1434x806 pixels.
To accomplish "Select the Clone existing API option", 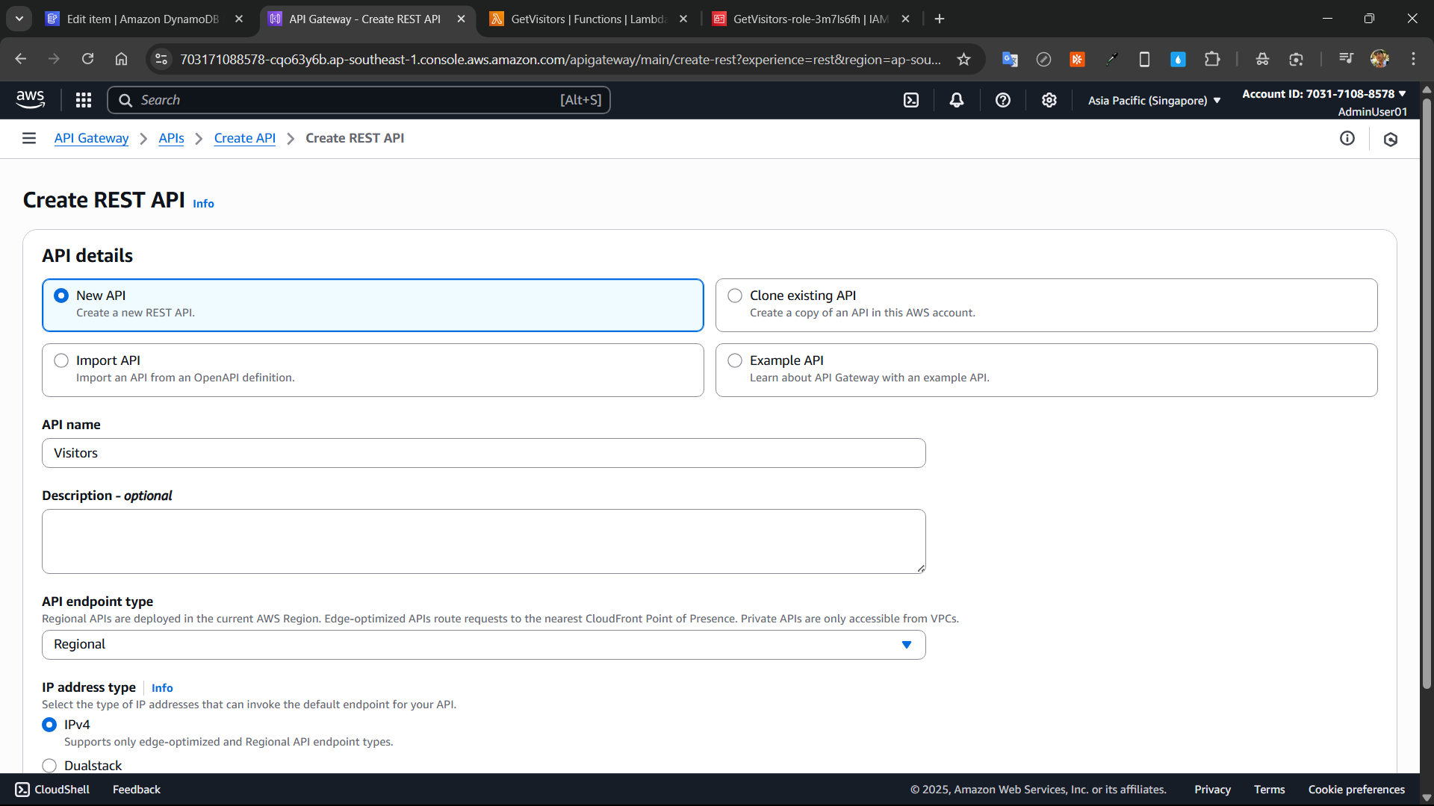I will point(735,296).
